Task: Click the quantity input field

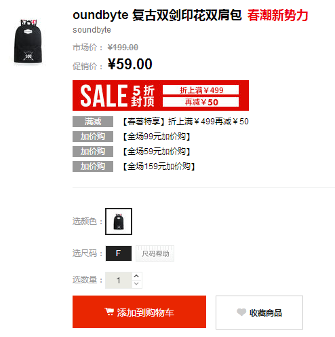Action: click(119, 281)
